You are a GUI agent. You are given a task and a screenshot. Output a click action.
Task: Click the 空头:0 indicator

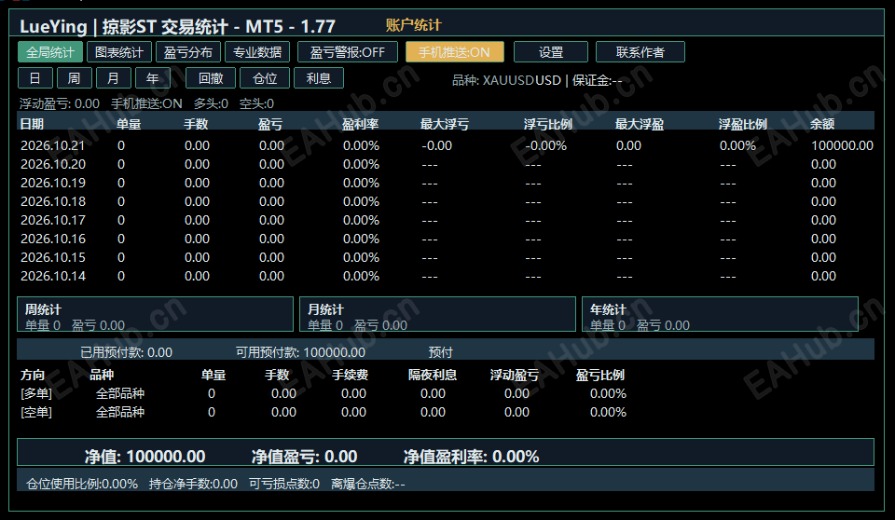tap(256, 103)
